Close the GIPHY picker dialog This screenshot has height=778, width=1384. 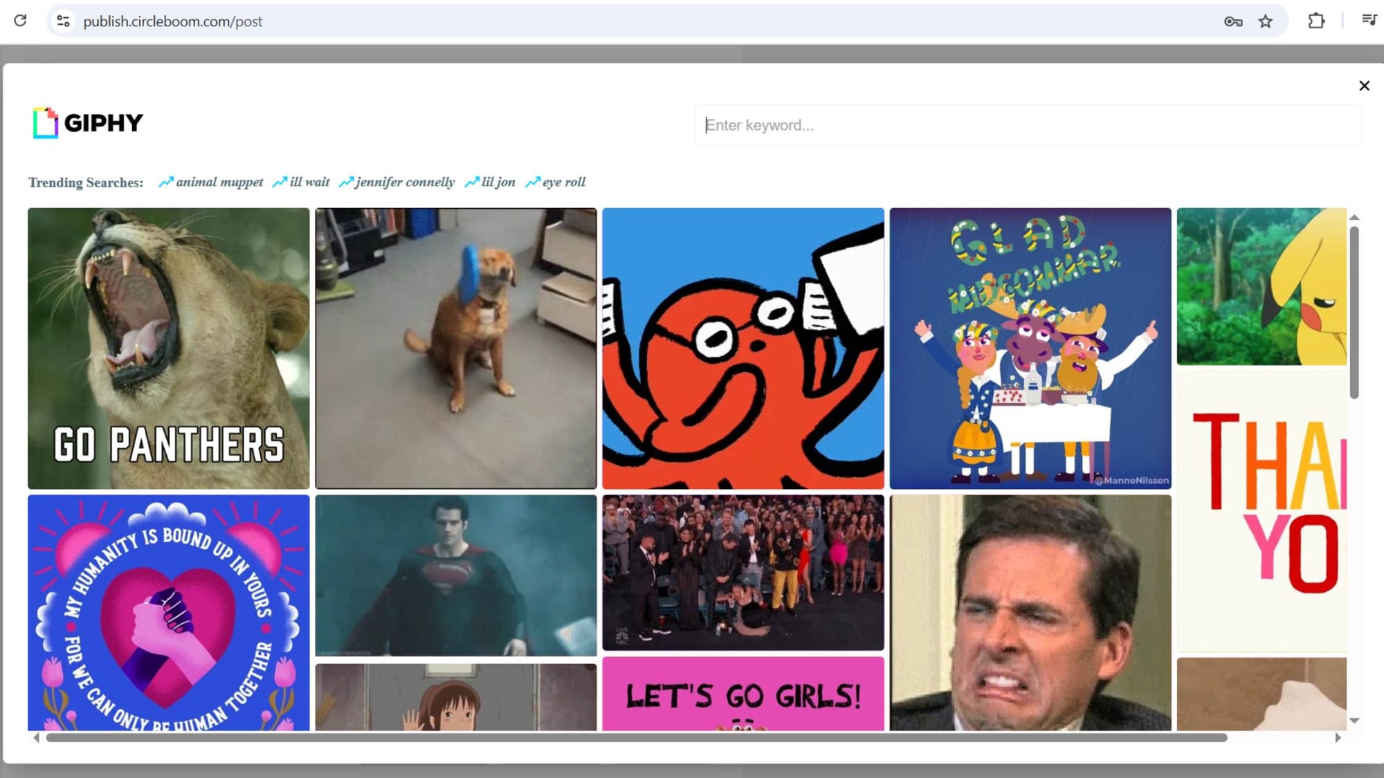pyautogui.click(x=1364, y=86)
